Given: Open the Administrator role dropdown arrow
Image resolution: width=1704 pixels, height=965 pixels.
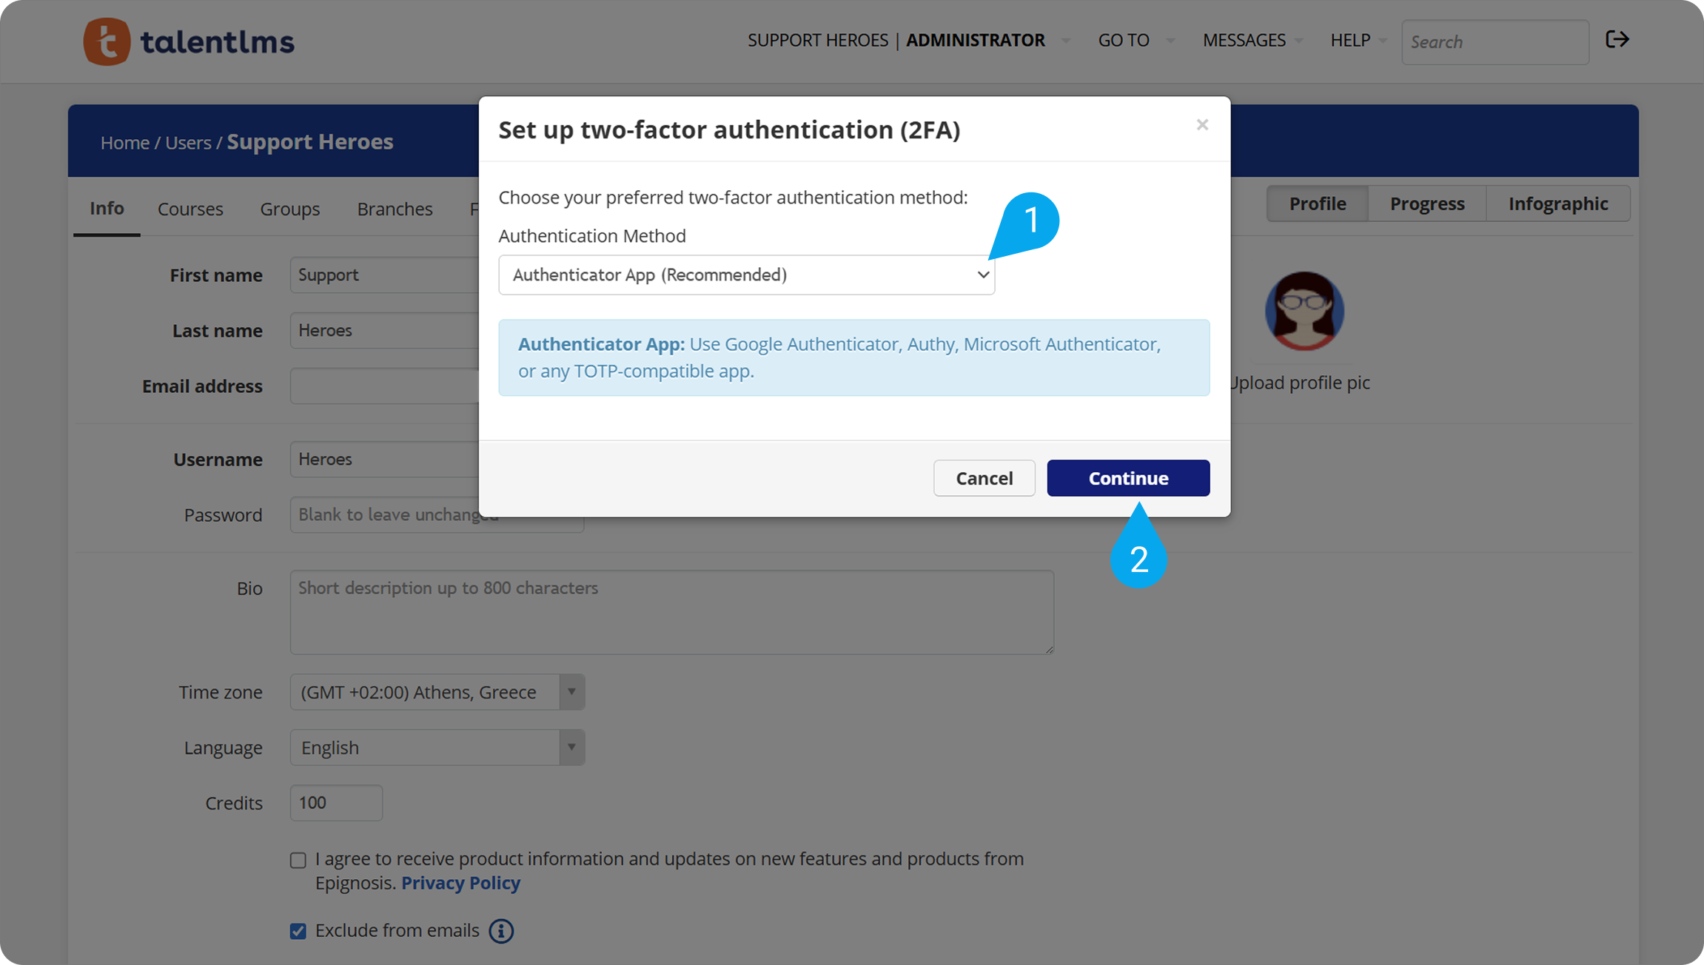Looking at the screenshot, I should click(x=1066, y=41).
